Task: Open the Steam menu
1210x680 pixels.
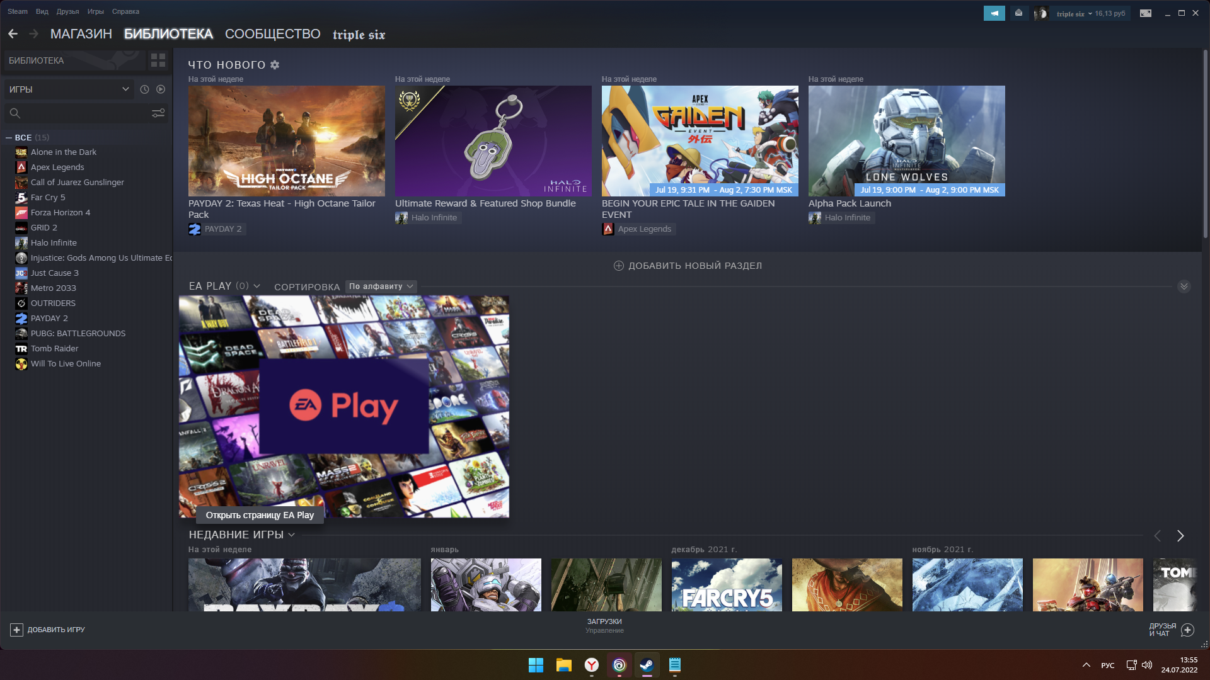Action: [18, 11]
